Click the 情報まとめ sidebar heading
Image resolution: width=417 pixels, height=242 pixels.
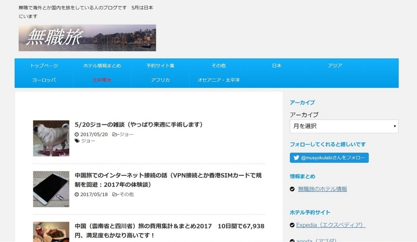coord(303,176)
